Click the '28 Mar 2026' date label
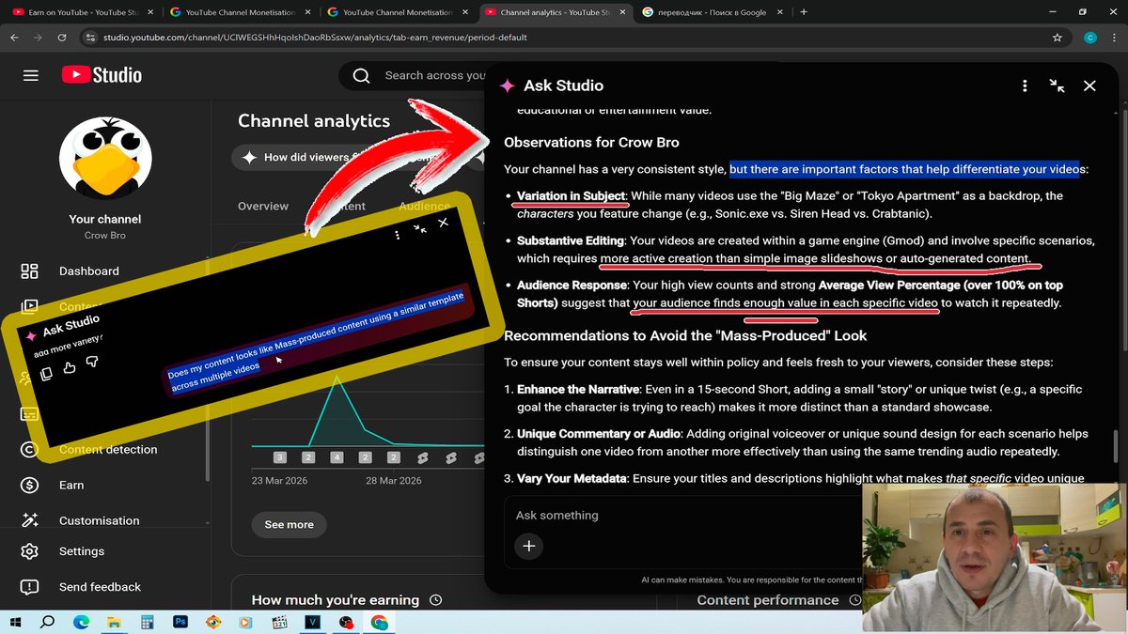Image resolution: width=1128 pixels, height=634 pixels. pyautogui.click(x=393, y=480)
